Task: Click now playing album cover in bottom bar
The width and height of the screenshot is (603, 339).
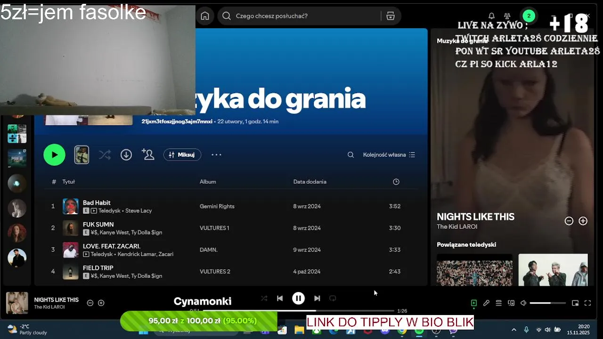Action: point(17,303)
